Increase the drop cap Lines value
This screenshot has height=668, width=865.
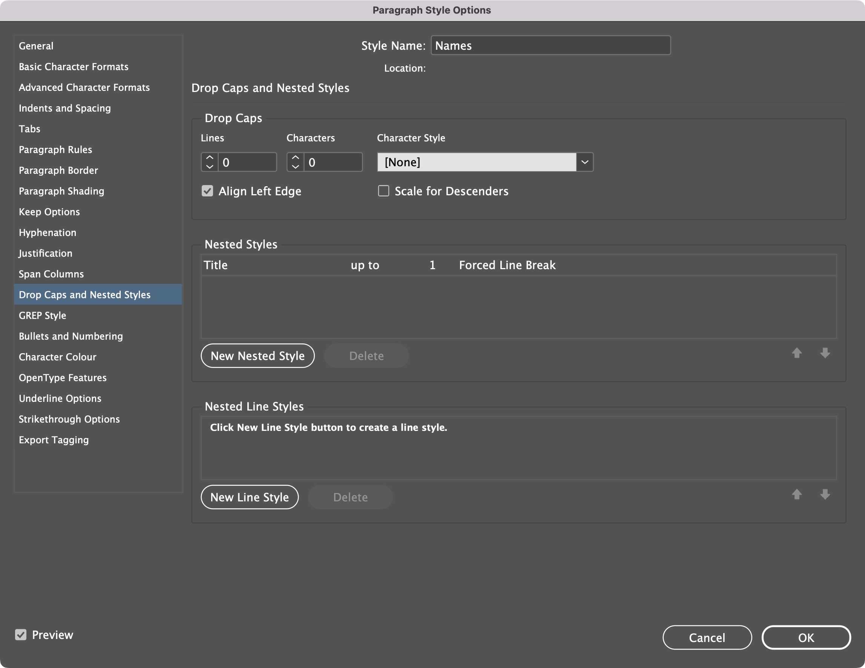click(x=210, y=158)
